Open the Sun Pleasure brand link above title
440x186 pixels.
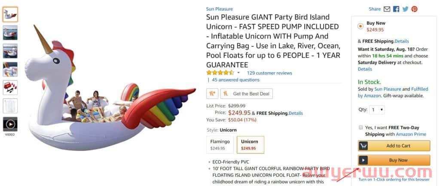219,9
